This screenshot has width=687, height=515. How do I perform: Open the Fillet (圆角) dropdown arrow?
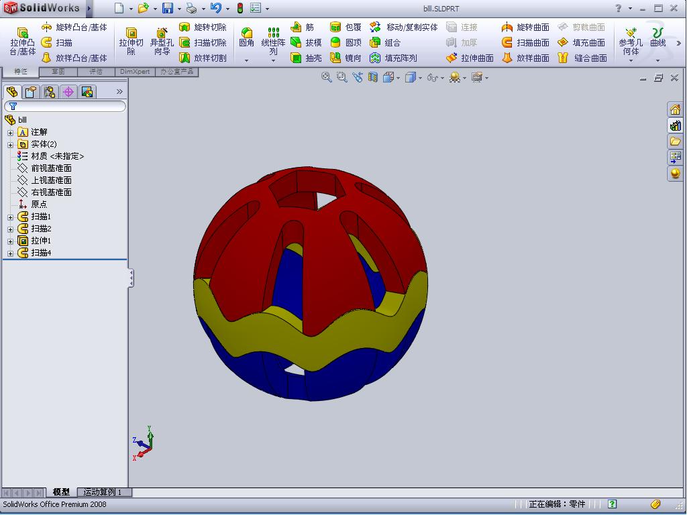pyautogui.click(x=246, y=60)
